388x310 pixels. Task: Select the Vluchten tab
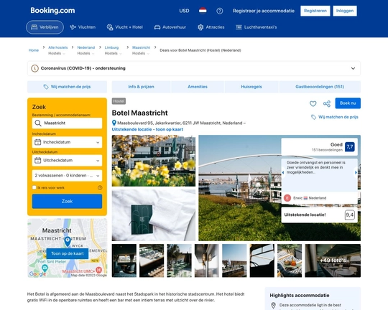pos(83,27)
